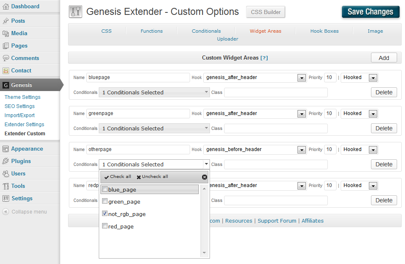The image size is (405, 264).
Task: Tick the red_page checkbox
Action: pos(105,226)
